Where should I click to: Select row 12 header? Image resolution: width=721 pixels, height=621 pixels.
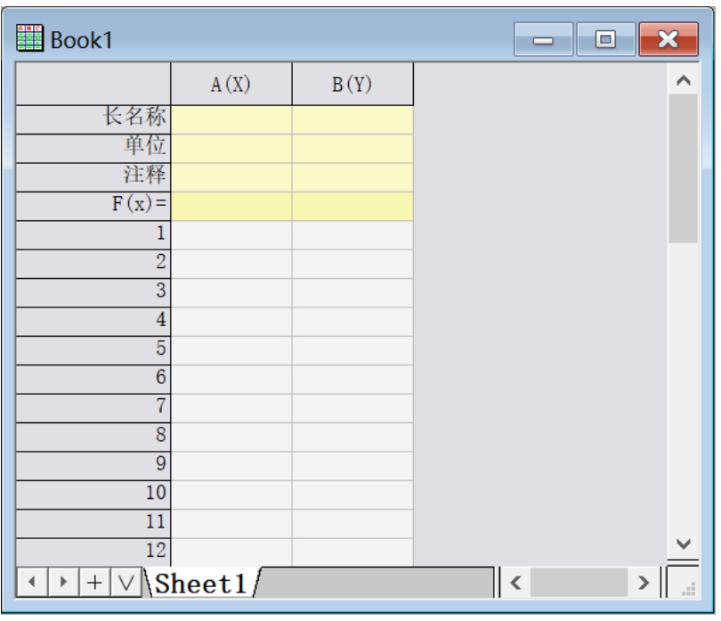click(93, 552)
